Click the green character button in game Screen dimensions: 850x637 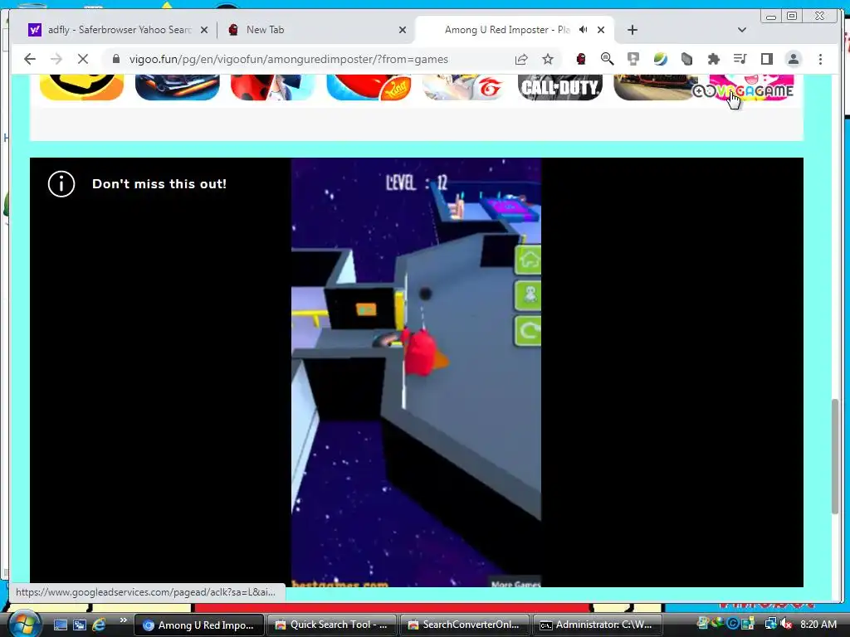coord(528,295)
